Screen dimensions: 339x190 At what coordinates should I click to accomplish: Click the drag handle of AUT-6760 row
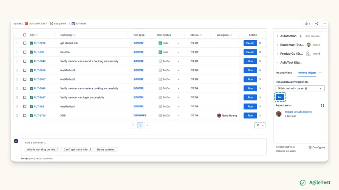pos(17,115)
